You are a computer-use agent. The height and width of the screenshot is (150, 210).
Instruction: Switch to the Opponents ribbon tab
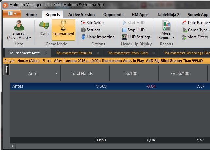tap(113, 15)
